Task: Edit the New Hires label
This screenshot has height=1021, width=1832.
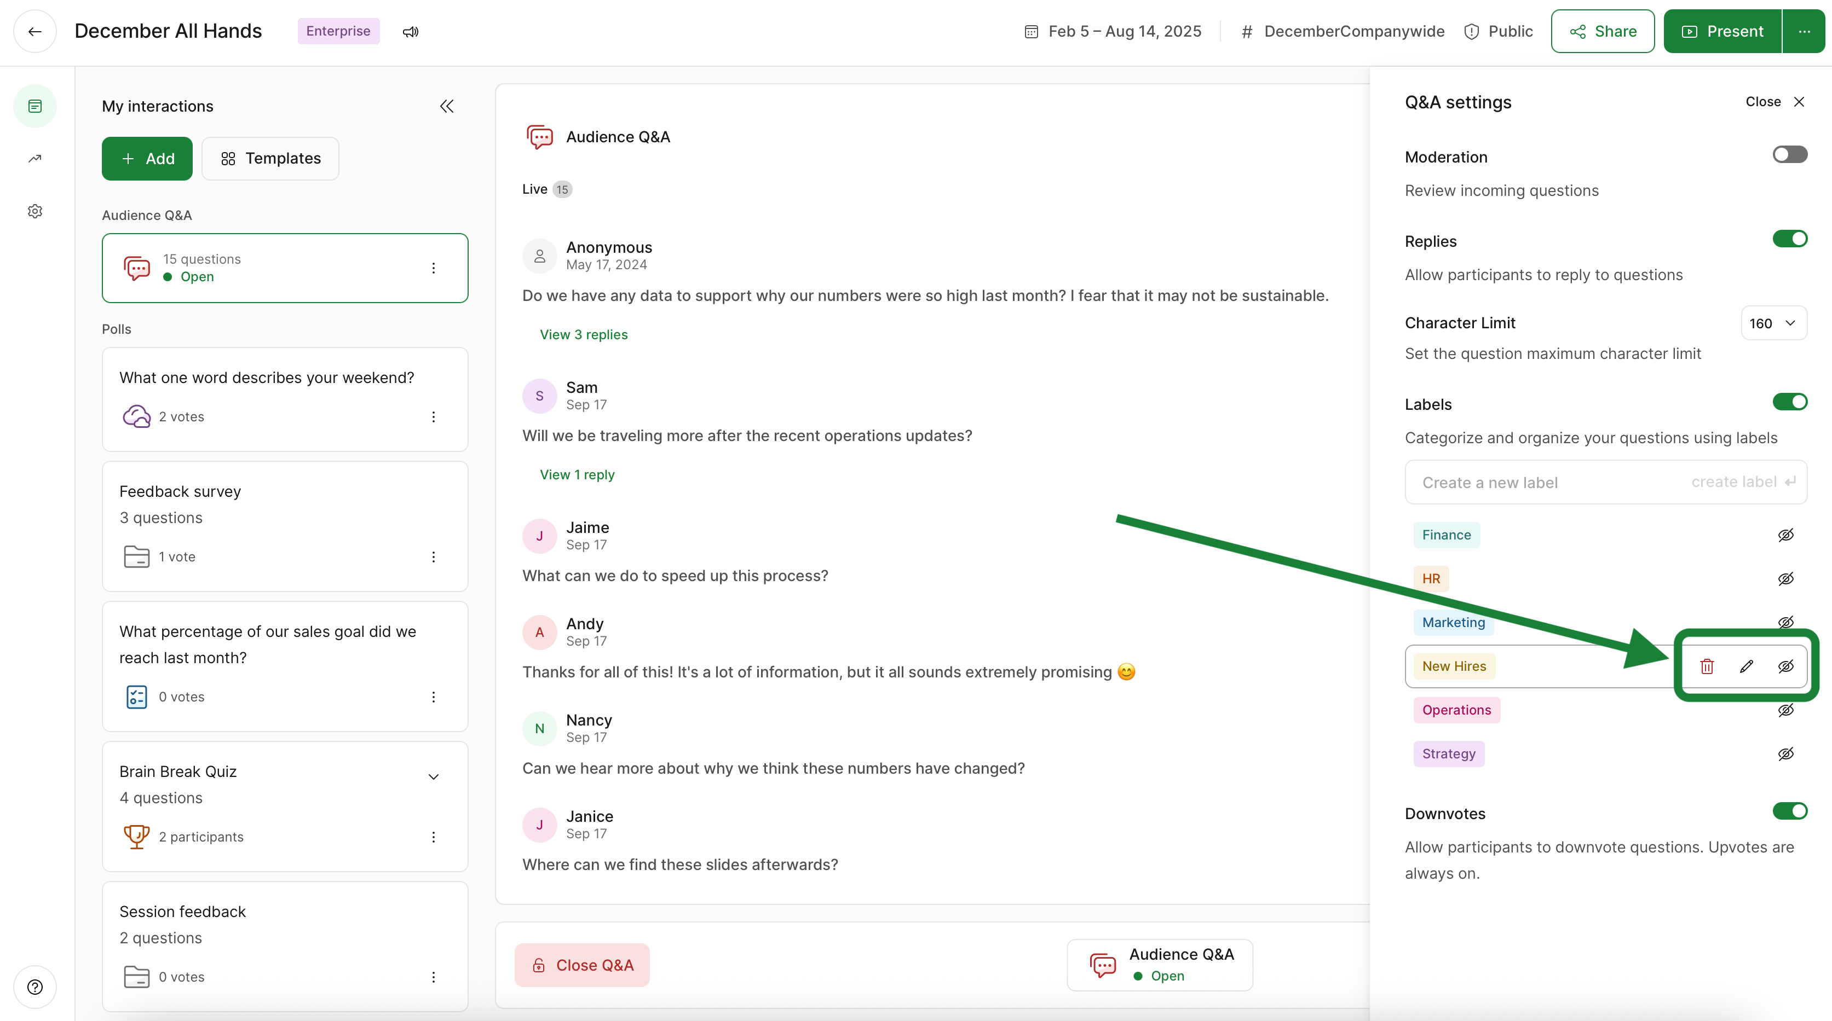Action: pyautogui.click(x=1747, y=666)
